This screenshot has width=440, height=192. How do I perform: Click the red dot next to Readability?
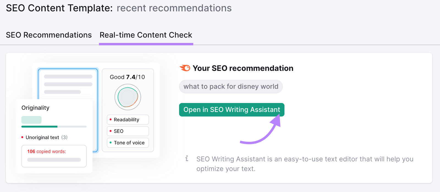click(x=111, y=120)
